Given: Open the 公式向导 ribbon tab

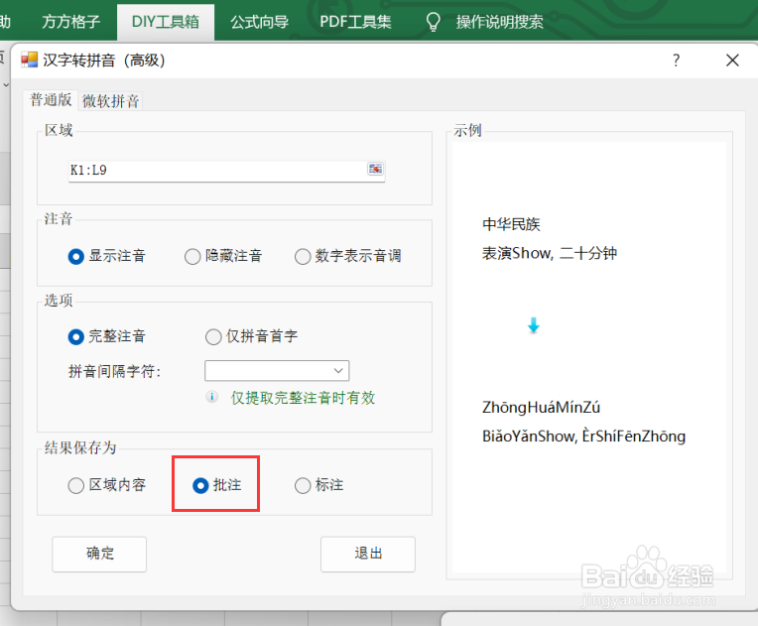Looking at the screenshot, I should coord(260,22).
